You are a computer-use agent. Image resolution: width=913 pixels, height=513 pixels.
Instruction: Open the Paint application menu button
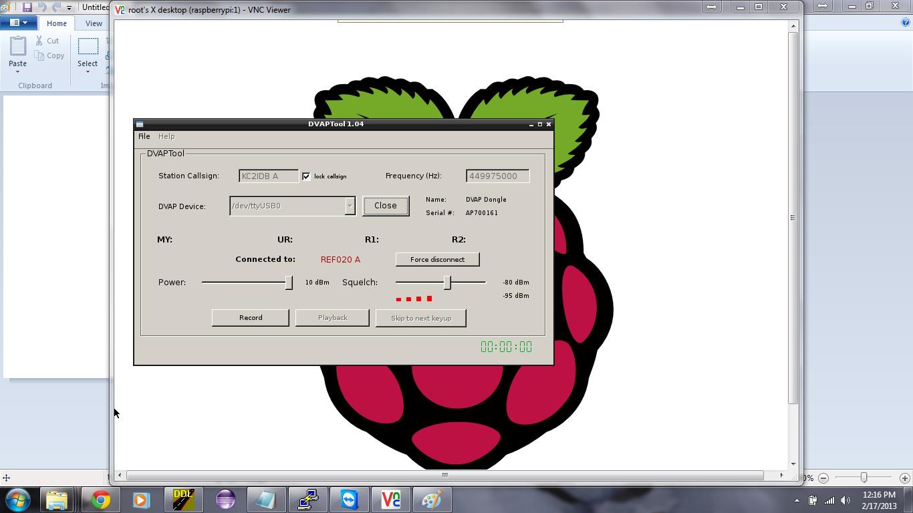click(19, 23)
